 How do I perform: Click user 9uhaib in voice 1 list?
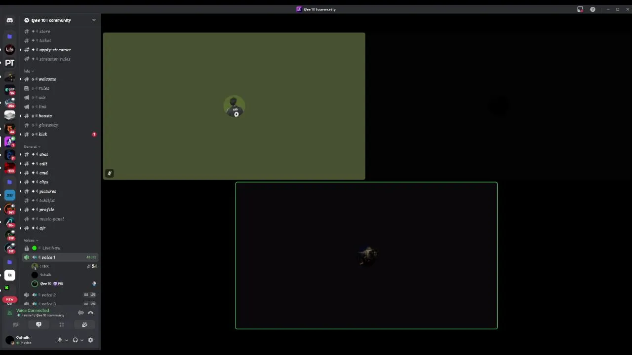click(x=64, y=275)
